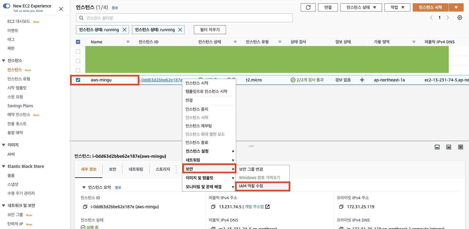
Task: Open 이미지 및 템플릿 submenu
Action: (x=209, y=178)
